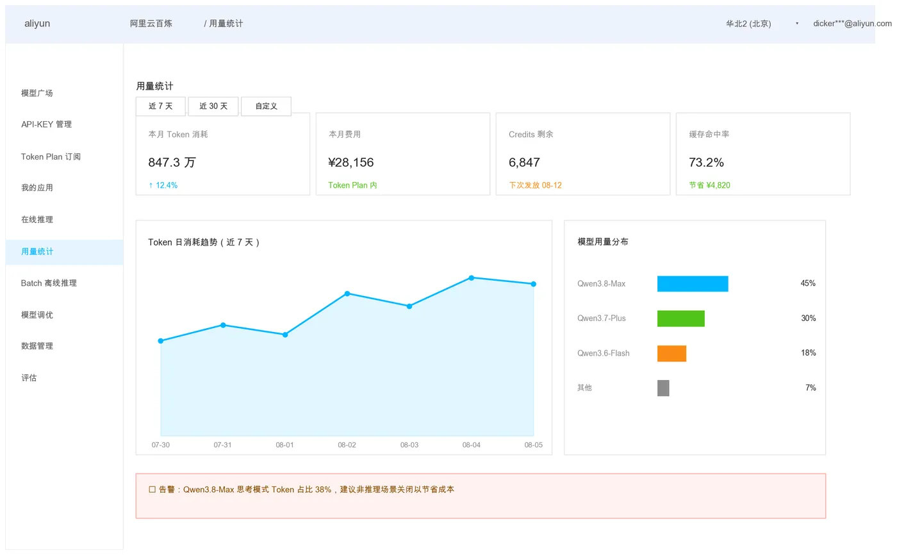Click the aliyun logo text
897x555 pixels.
[x=37, y=24]
